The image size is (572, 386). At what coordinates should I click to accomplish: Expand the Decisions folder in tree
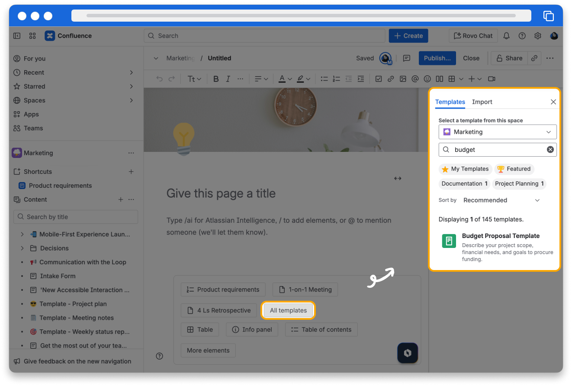[22, 248]
